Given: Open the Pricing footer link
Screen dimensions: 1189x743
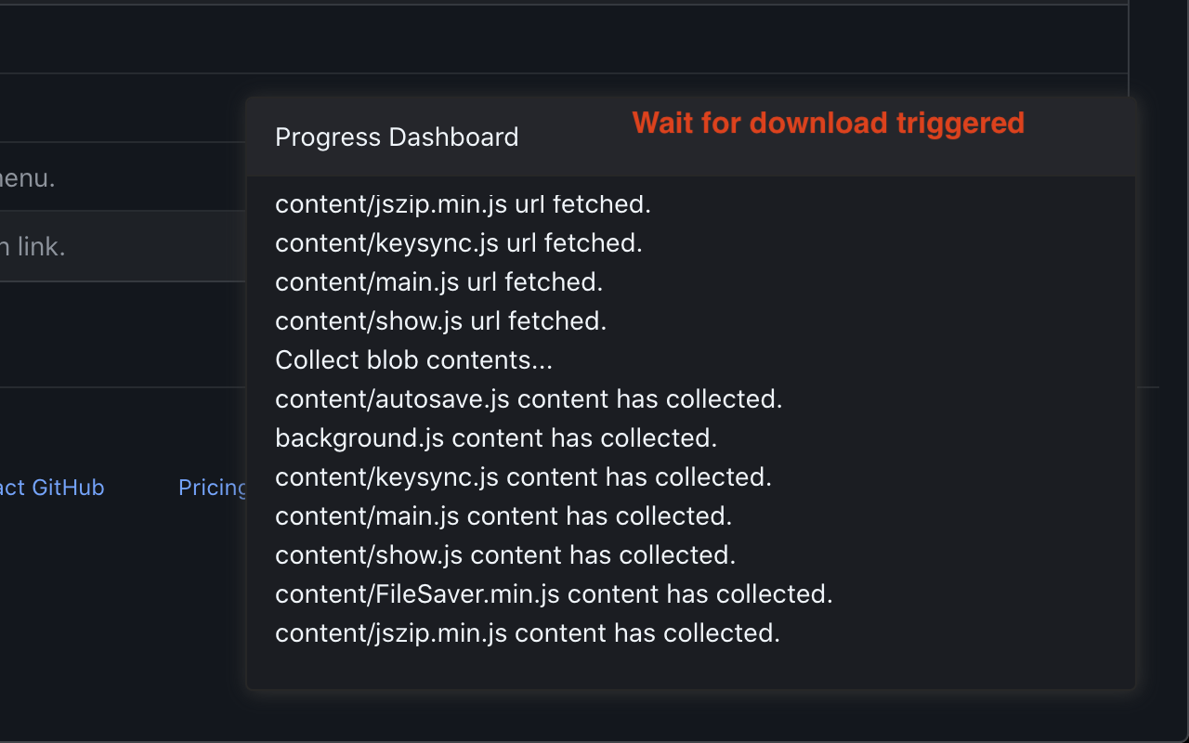Looking at the screenshot, I should coord(213,488).
